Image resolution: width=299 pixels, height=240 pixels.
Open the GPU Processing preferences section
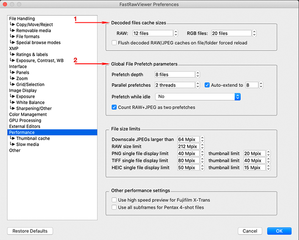pyautogui.click(x=25, y=121)
